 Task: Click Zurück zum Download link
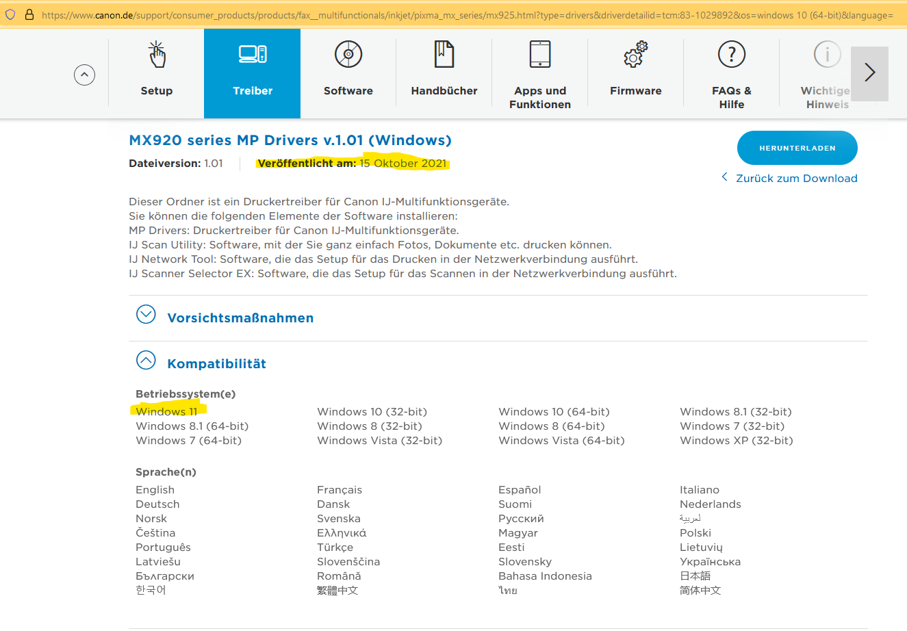point(796,179)
